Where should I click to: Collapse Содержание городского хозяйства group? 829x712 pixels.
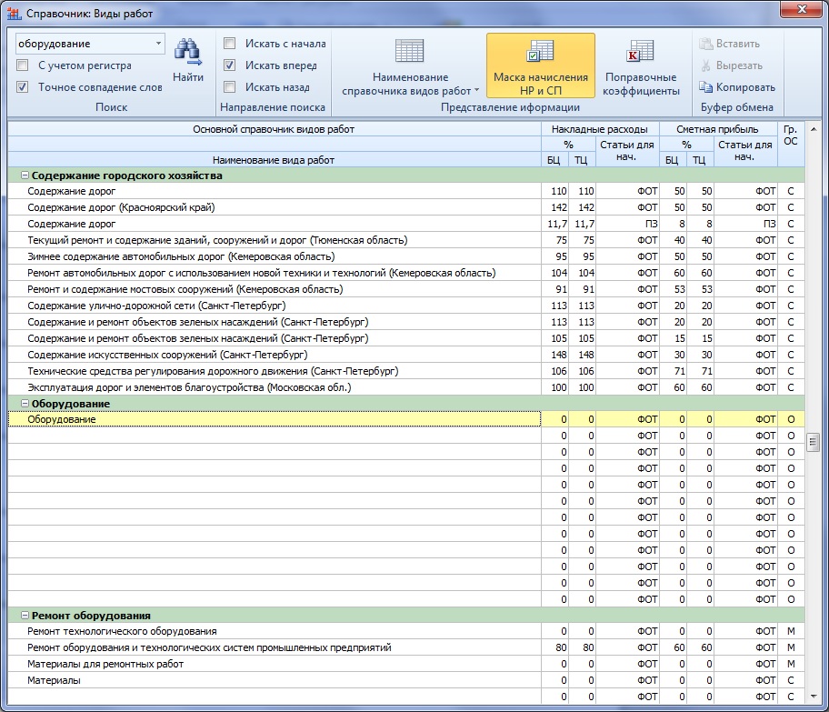pyautogui.click(x=24, y=175)
